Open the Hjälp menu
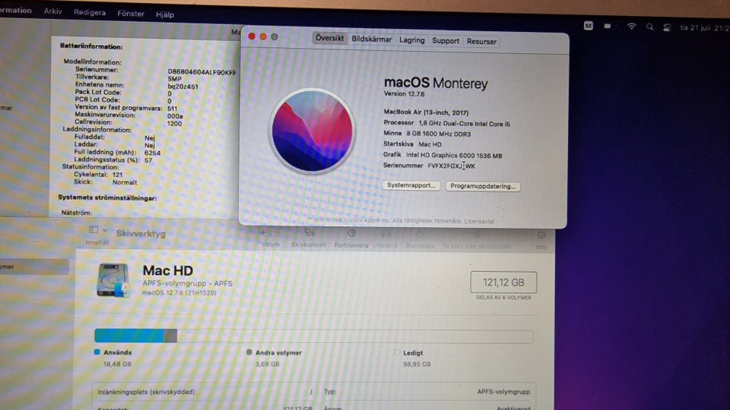Image resolution: width=730 pixels, height=410 pixels. click(x=165, y=14)
